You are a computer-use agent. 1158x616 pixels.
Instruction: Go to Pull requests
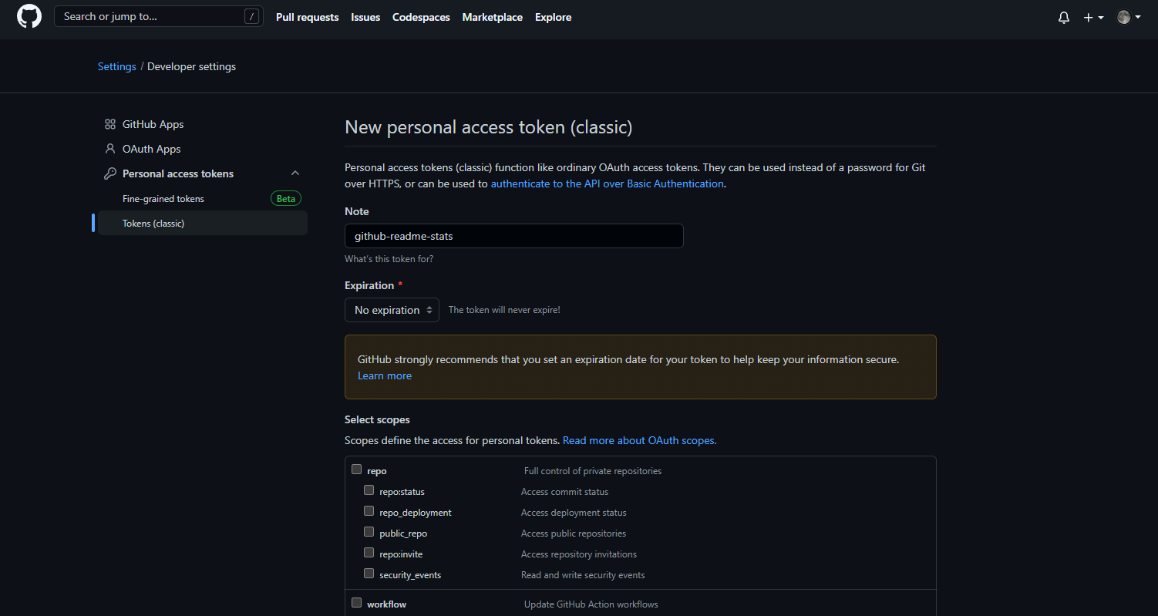[x=308, y=17]
